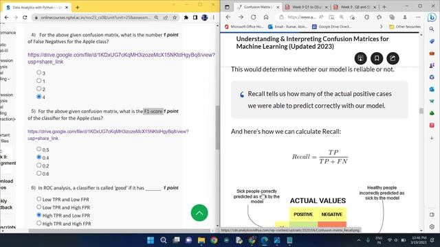The width and height of the screenshot is (440, 247).
Task: Open Windows Start menu
Action: [x=151, y=240]
